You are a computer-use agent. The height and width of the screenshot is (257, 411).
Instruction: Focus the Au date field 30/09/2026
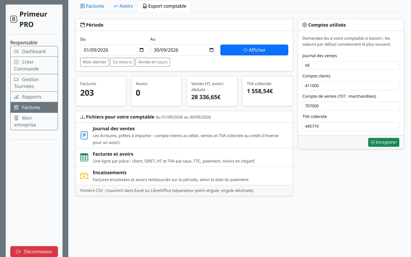tap(184, 50)
